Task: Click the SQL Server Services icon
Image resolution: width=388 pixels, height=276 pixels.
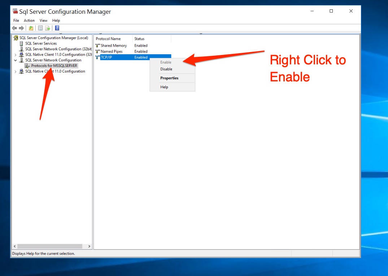Action: [21, 43]
